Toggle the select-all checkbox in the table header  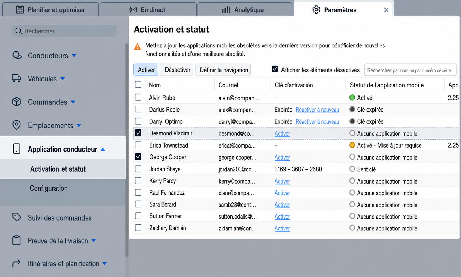[138, 85]
